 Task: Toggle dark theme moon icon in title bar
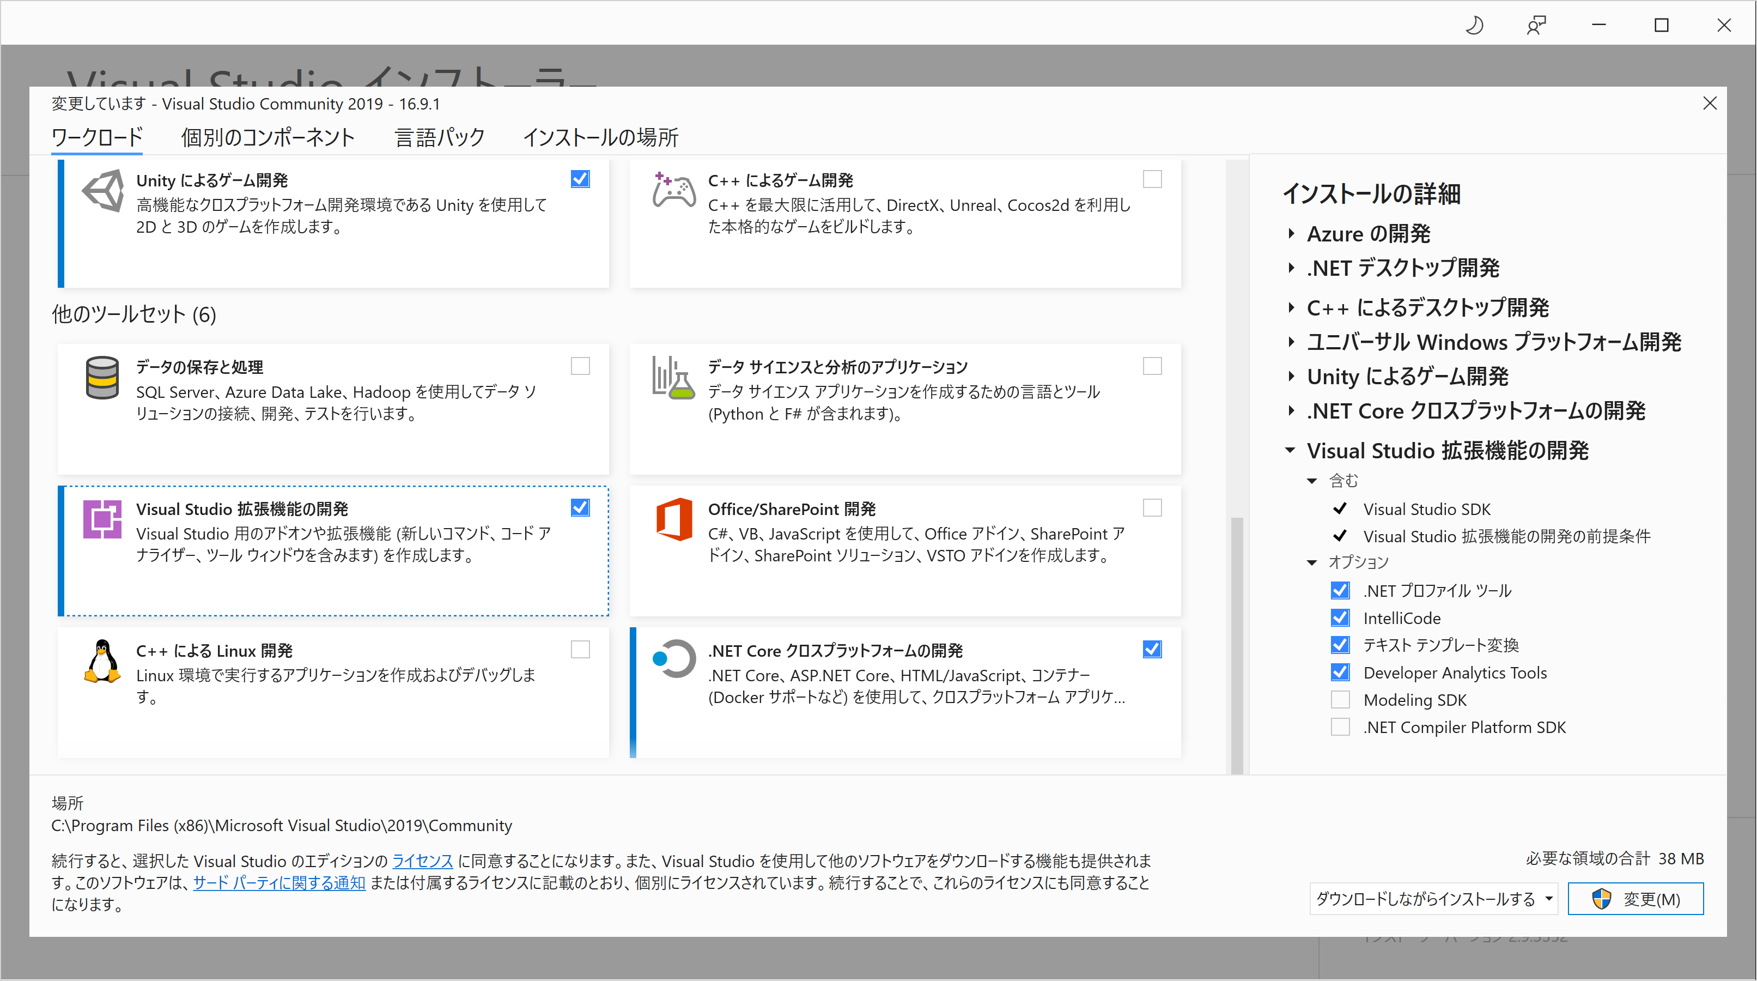(x=1474, y=26)
